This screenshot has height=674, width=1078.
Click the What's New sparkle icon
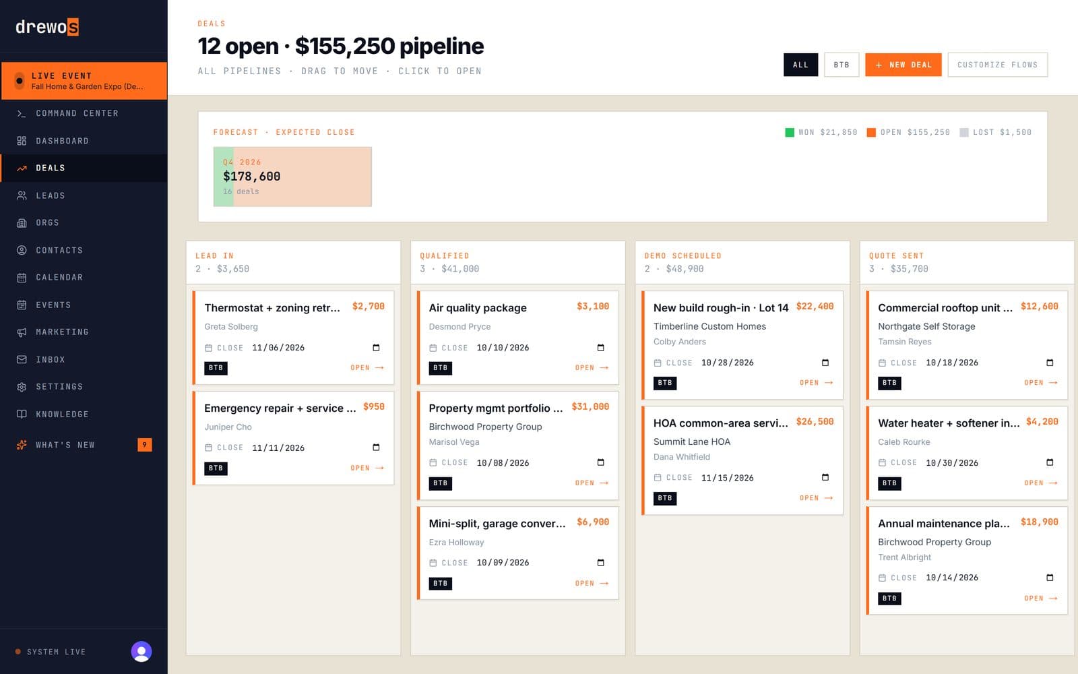pyautogui.click(x=22, y=445)
